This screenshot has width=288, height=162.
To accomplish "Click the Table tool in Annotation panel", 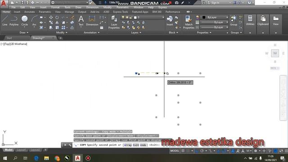I will pyautogui.click(x=102, y=27).
